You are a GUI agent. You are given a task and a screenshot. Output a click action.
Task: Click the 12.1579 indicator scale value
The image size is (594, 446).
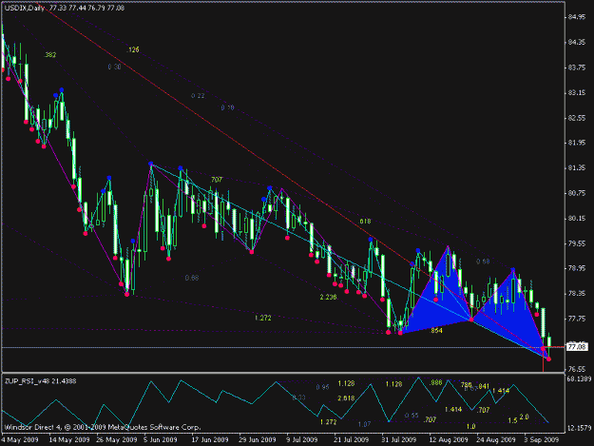coord(579,428)
